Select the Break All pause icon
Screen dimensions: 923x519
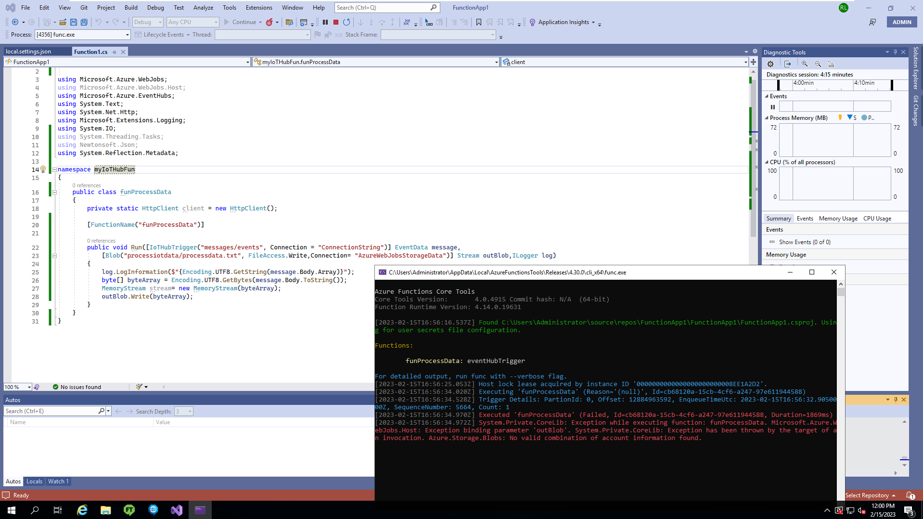tap(326, 22)
